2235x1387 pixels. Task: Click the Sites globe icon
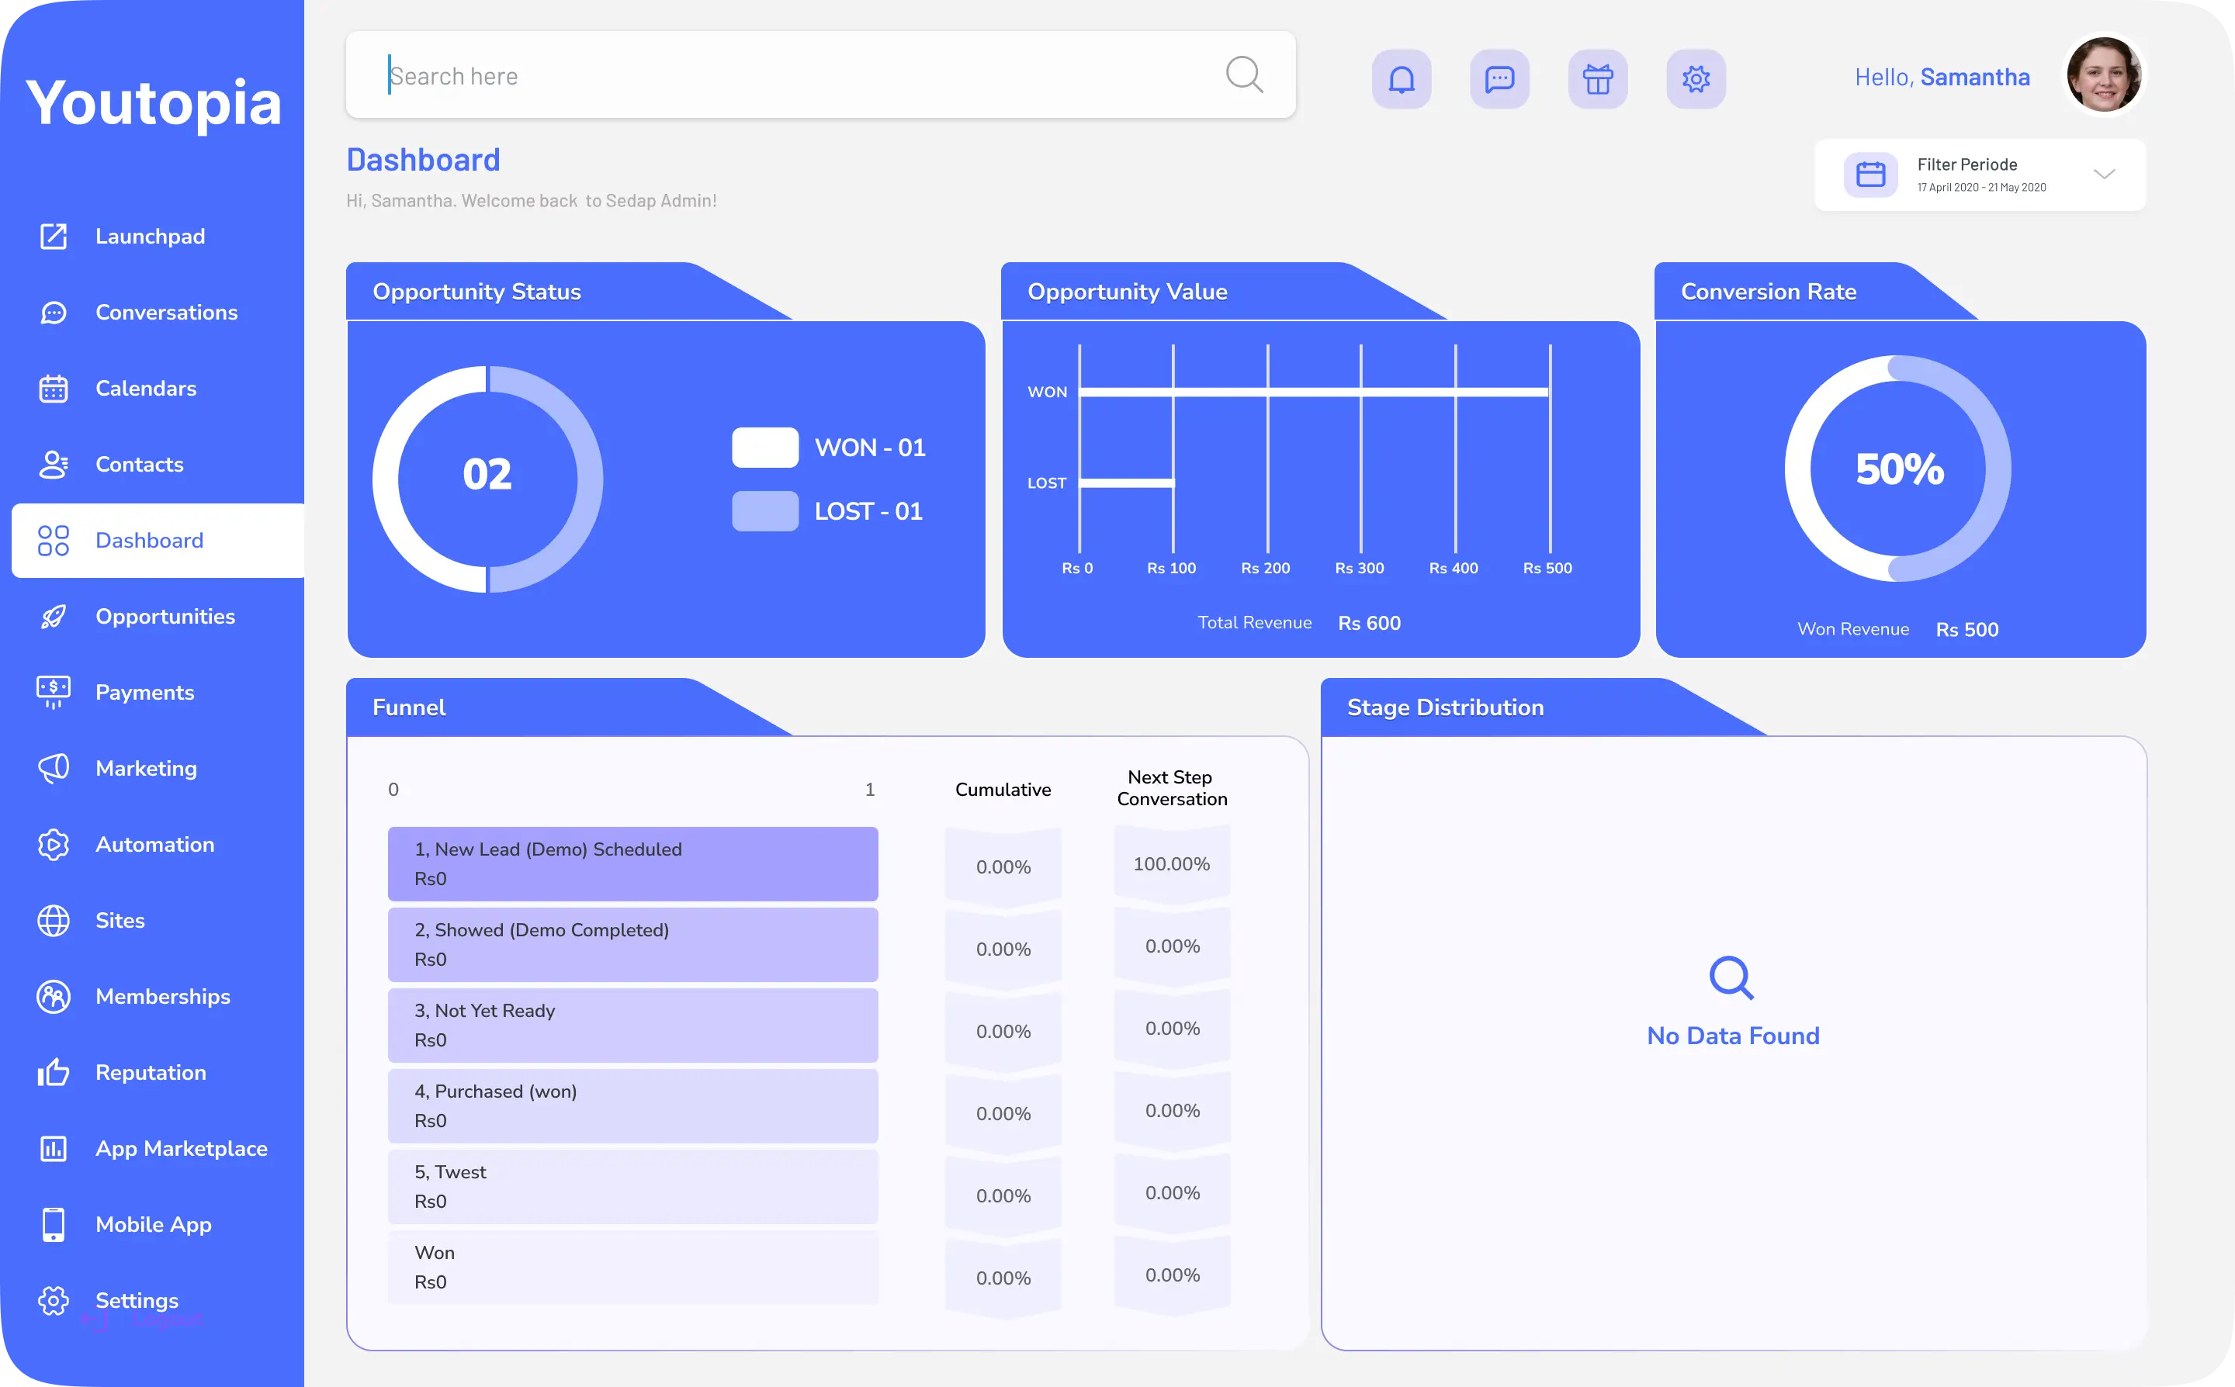(54, 920)
